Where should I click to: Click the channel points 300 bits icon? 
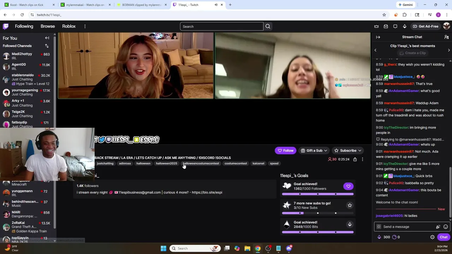[x=379, y=237]
